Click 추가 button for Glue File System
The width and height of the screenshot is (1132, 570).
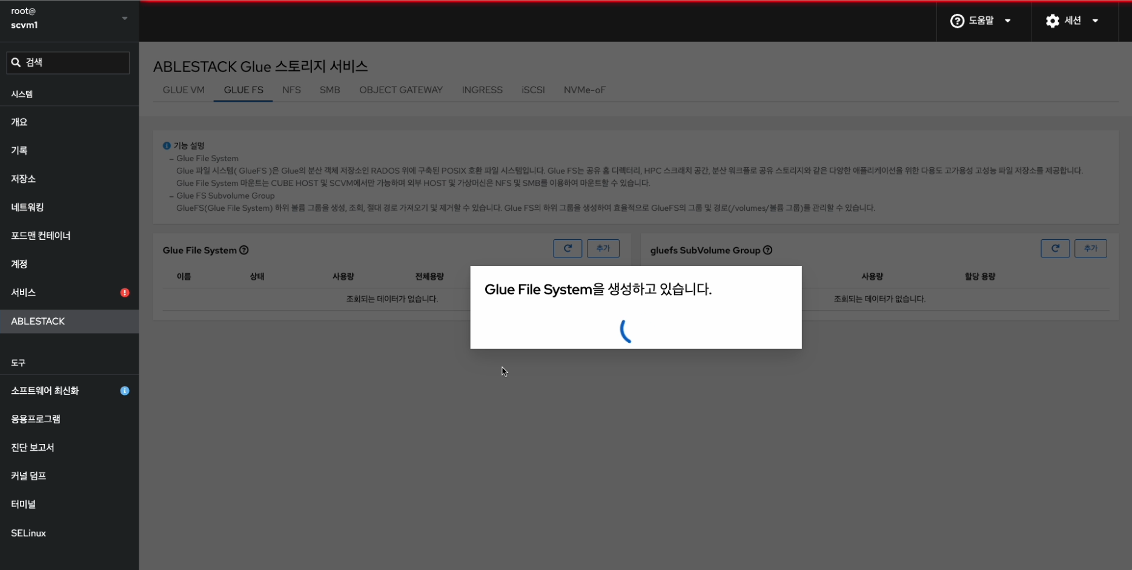(603, 248)
